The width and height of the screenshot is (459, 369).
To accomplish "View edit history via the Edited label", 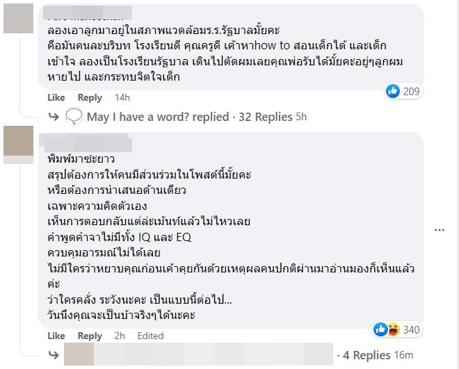I will point(150,336).
